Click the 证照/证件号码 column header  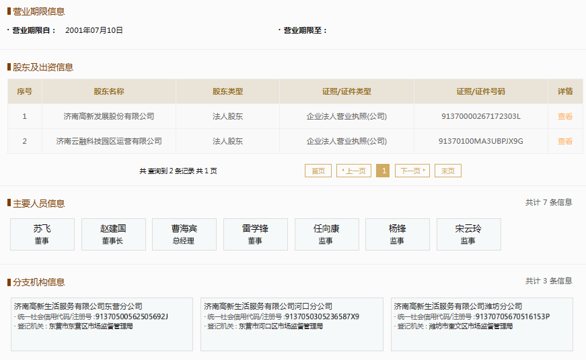(480, 91)
